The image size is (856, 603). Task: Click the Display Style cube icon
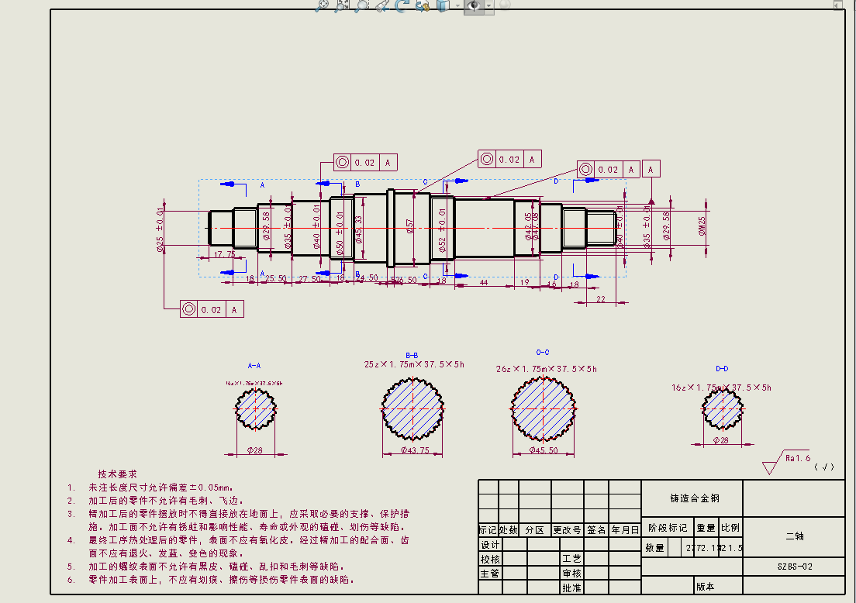coord(442,5)
